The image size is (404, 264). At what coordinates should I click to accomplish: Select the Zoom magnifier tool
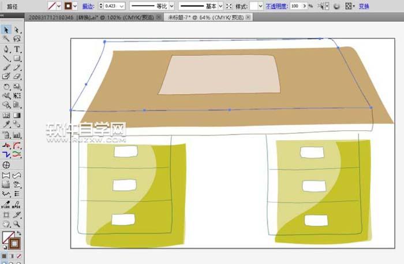tap(17, 224)
